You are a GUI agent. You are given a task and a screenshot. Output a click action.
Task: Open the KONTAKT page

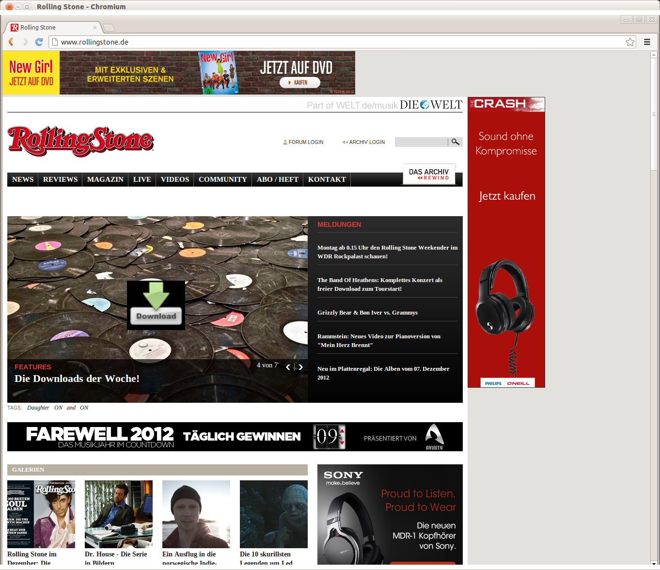coord(327,179)
